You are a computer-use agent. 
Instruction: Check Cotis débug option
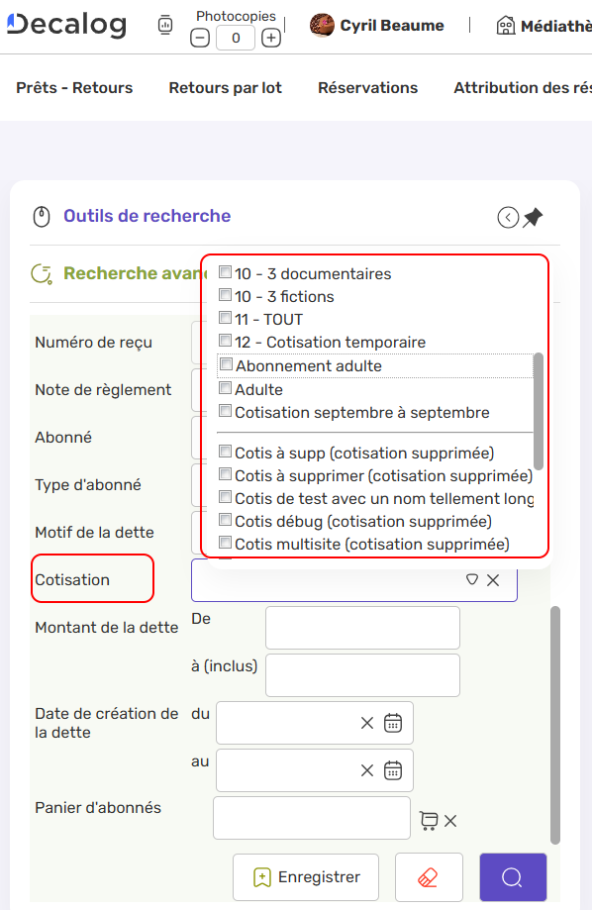pyautogui.click(x=225, y=520)
